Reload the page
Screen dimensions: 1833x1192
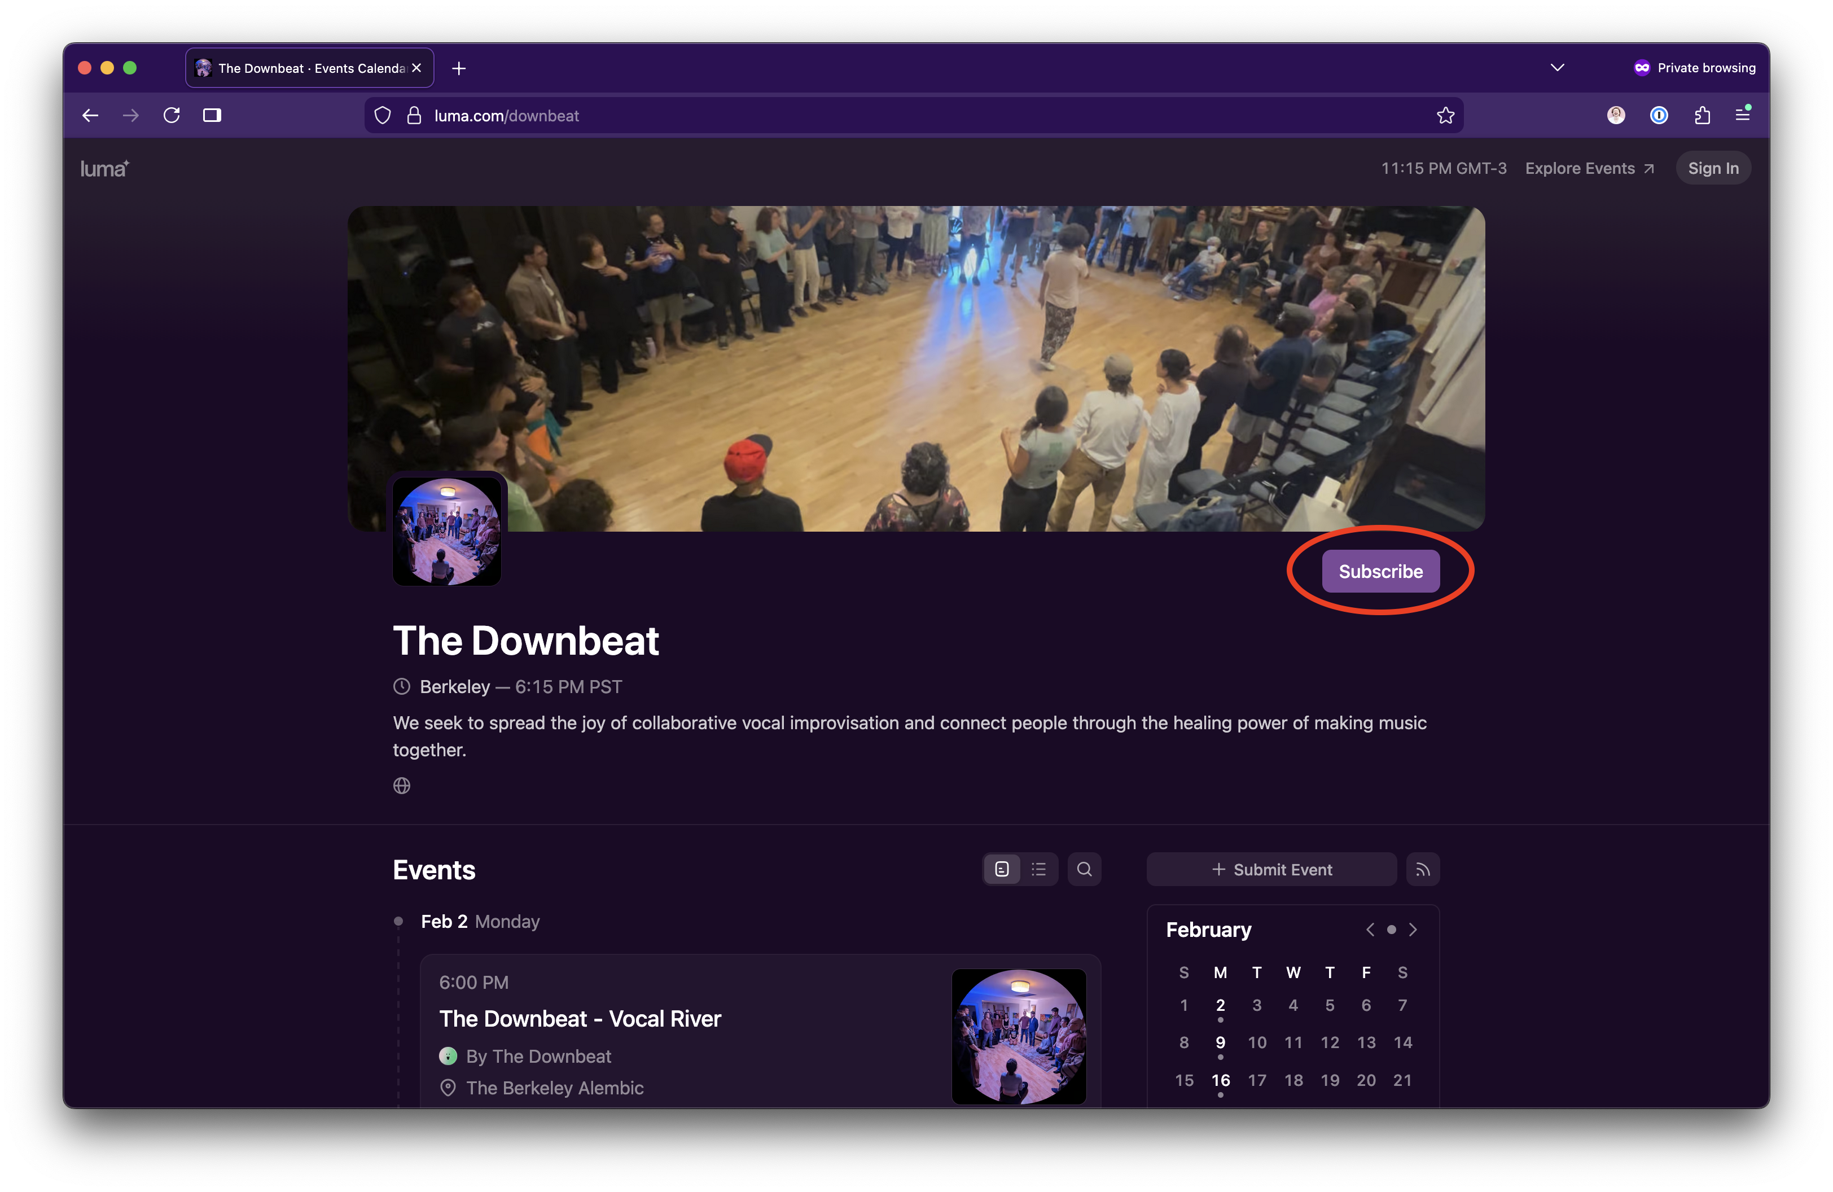(171, 115)
